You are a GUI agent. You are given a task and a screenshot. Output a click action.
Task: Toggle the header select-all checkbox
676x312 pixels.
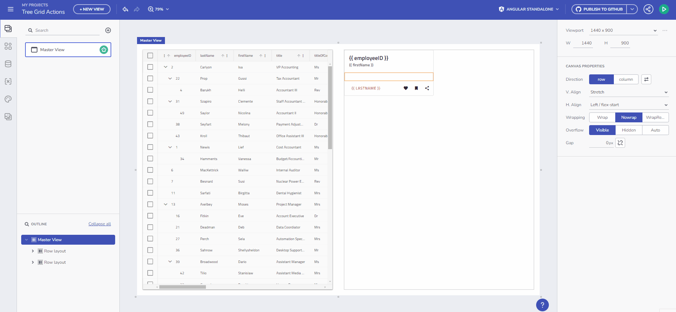tap(150, 56)
